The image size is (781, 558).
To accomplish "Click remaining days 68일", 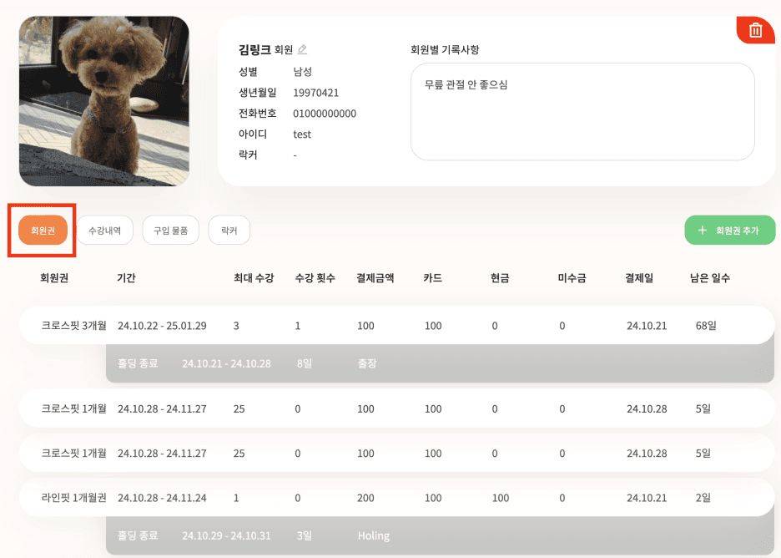I will click(706, 326).
